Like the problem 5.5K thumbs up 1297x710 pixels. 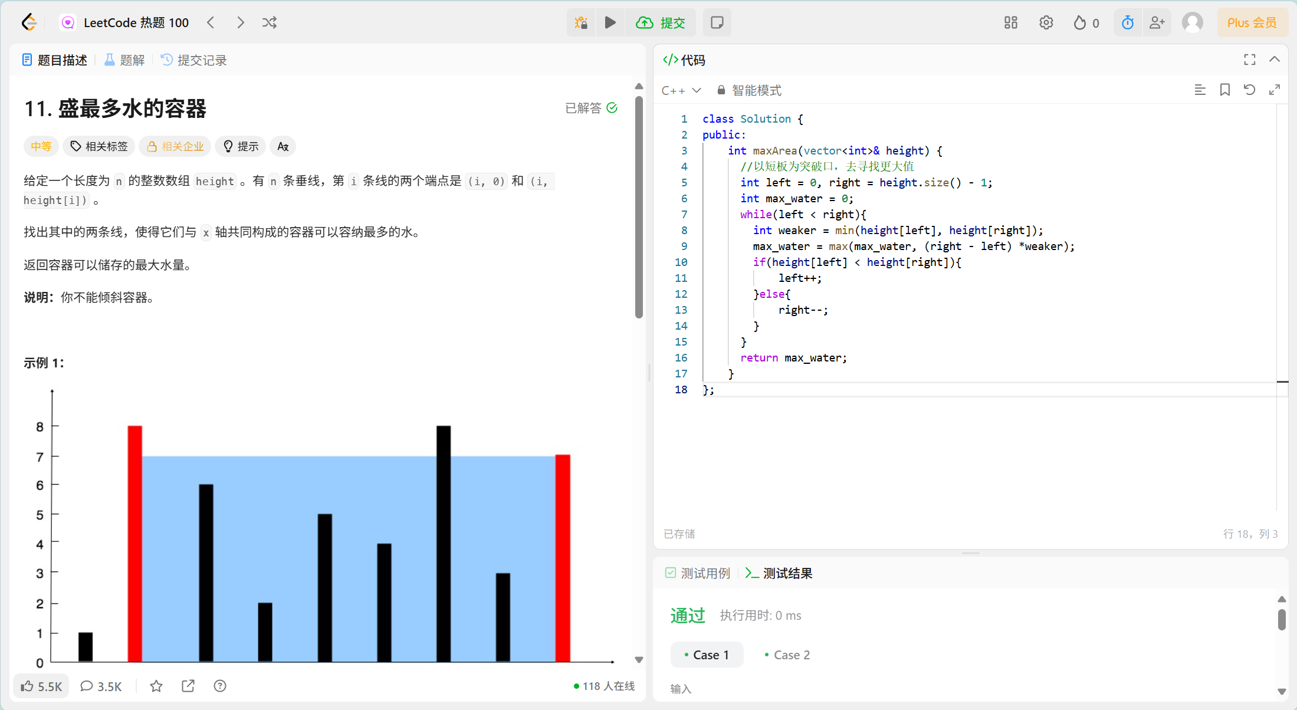click(41, 686)
